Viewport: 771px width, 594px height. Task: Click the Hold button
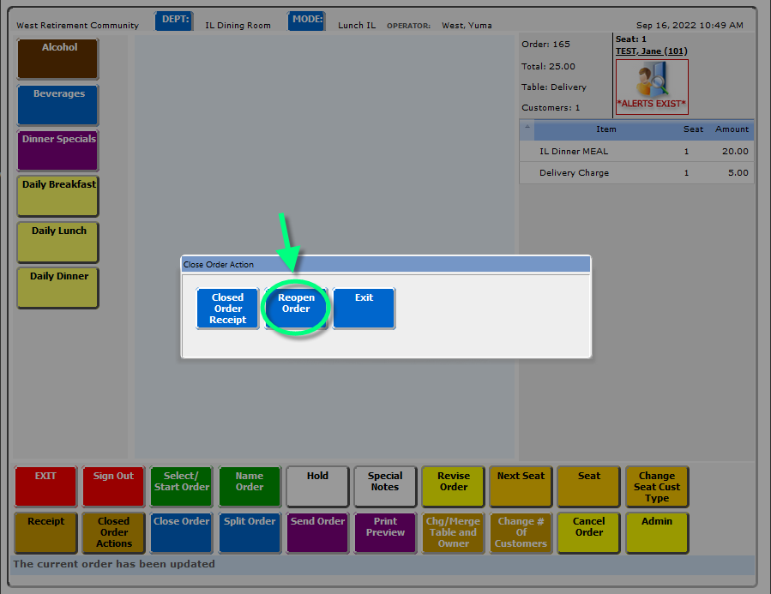pos(317,486)
